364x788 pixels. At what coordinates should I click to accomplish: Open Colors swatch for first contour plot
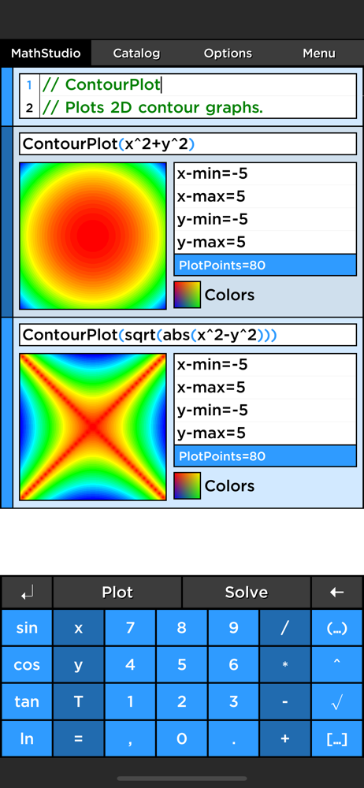[187, 295]
